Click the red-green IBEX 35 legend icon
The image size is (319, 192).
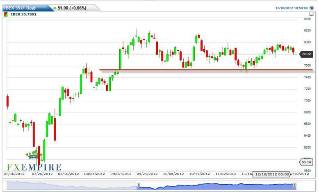click(5, 14)
